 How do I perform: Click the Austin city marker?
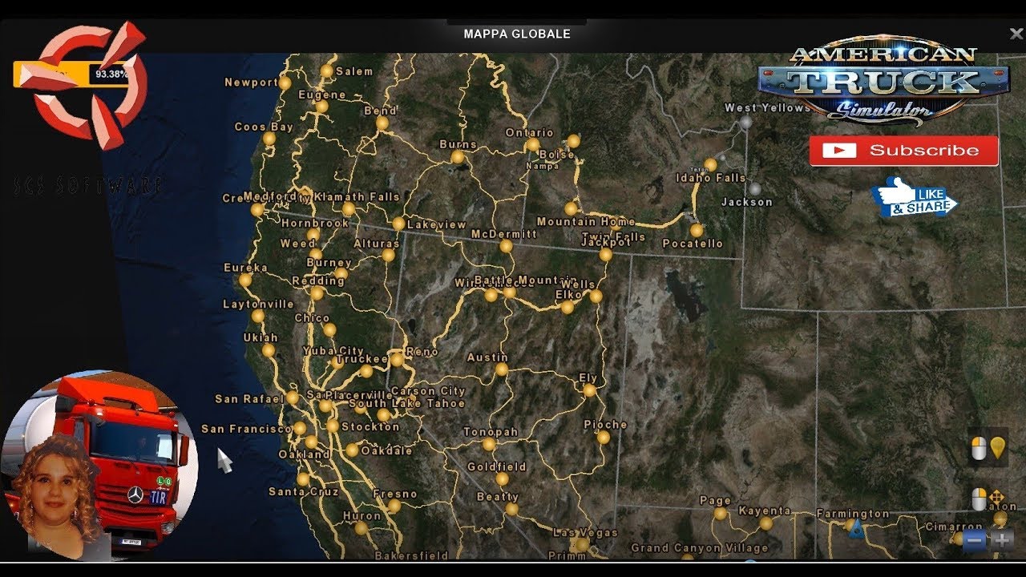(x=501, y=369)
